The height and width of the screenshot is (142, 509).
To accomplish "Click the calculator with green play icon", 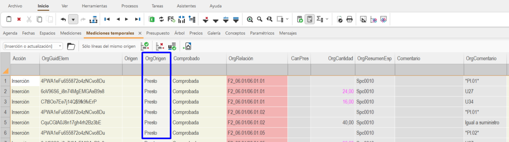I will point(300,19).
